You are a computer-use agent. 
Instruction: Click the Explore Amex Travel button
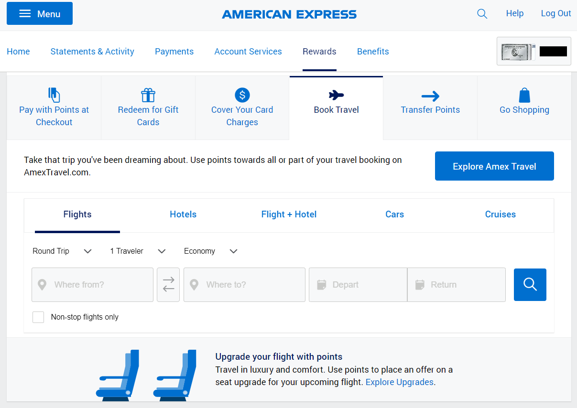coord(494,166)
